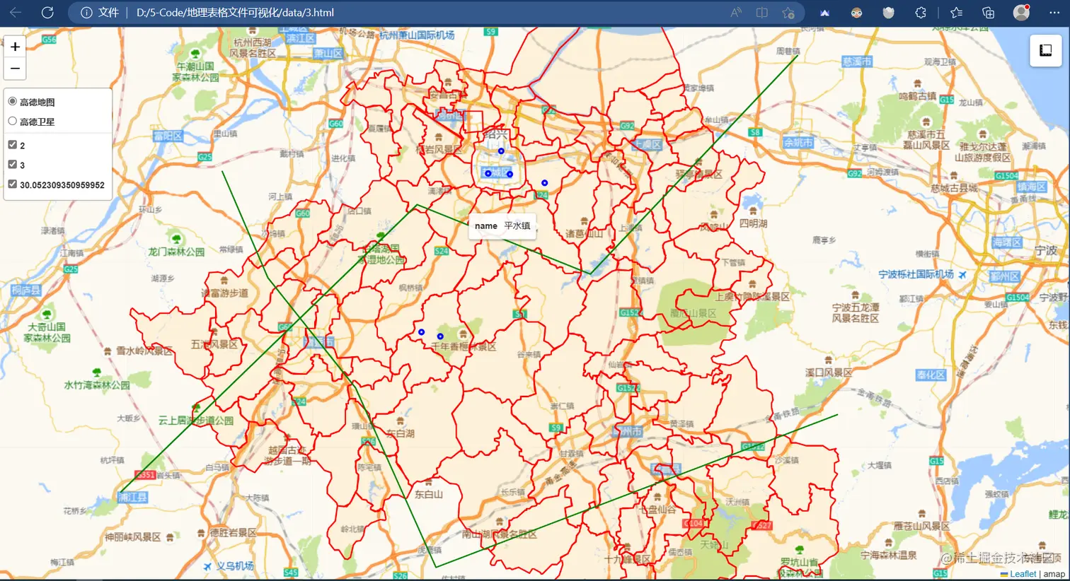
Task: Select the 高德卫星 base layer radio
Action: [x=12, y=122]
